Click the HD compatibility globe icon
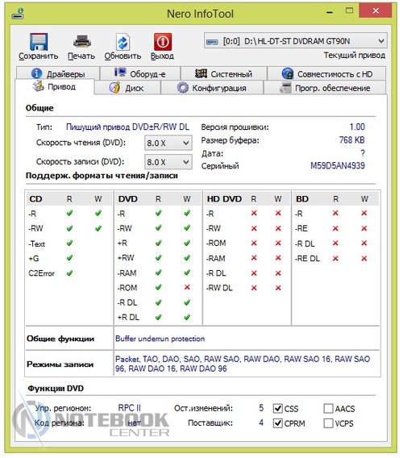 288,73
